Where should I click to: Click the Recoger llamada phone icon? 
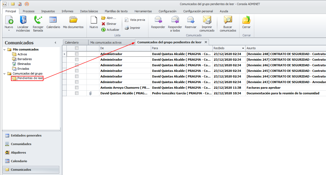click(x=38, y=24)
